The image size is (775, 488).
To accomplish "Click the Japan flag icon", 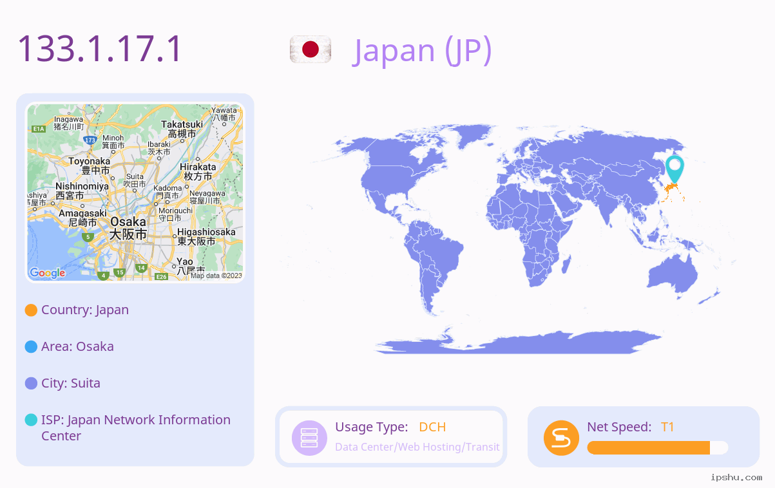I will [x=311, y=50].
